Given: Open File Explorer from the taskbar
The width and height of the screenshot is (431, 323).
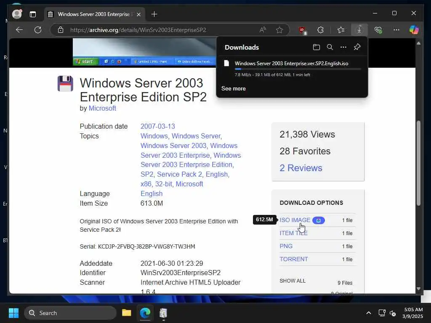Looking at the screenshot, I should 126,313.
